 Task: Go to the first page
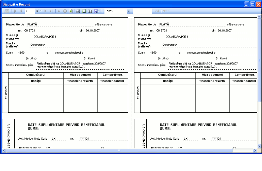click(15, 11)
